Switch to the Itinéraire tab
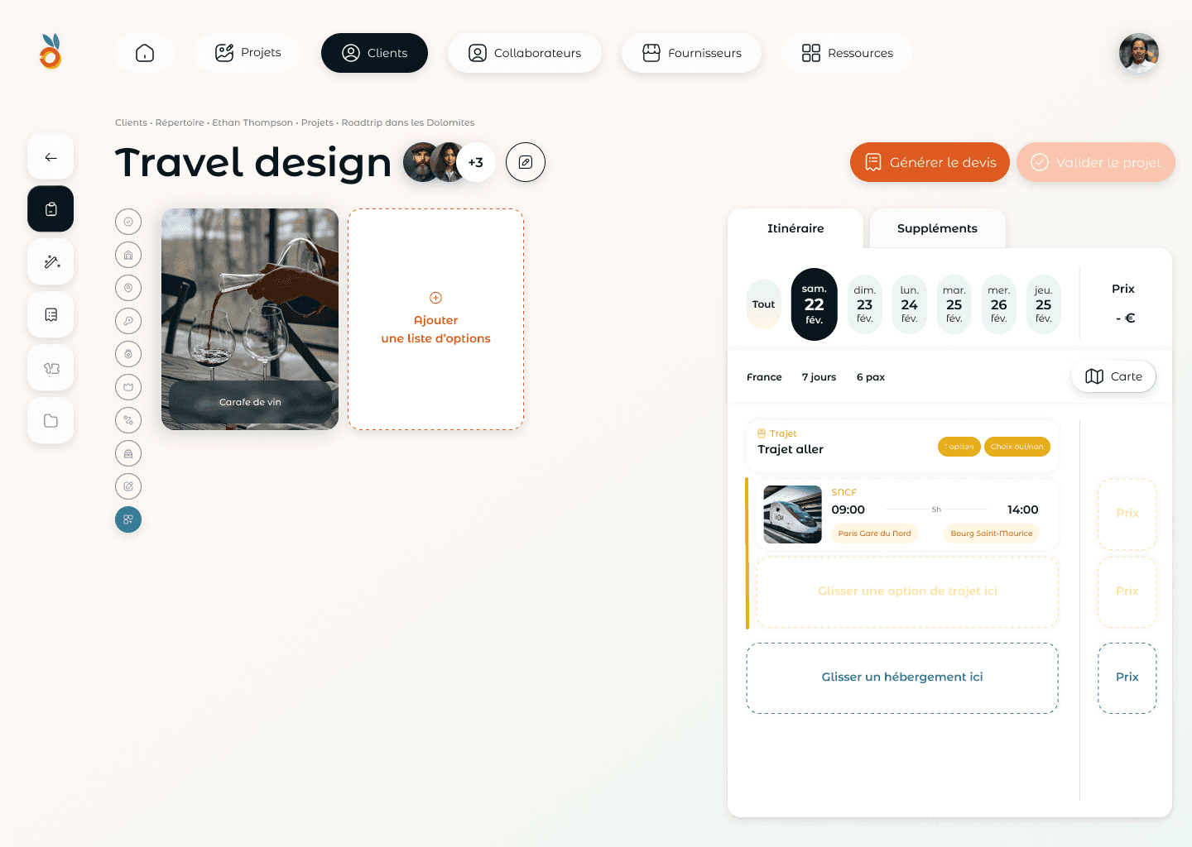 point(795,228)
